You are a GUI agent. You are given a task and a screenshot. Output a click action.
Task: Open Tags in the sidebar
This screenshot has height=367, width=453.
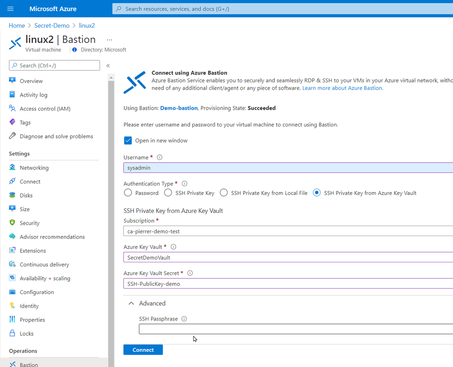(x=25, y=123)
